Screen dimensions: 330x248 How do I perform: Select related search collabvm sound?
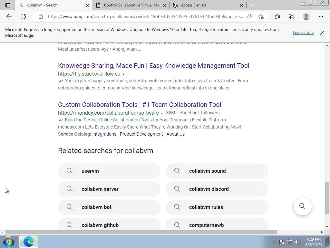[x=217, y=171]
